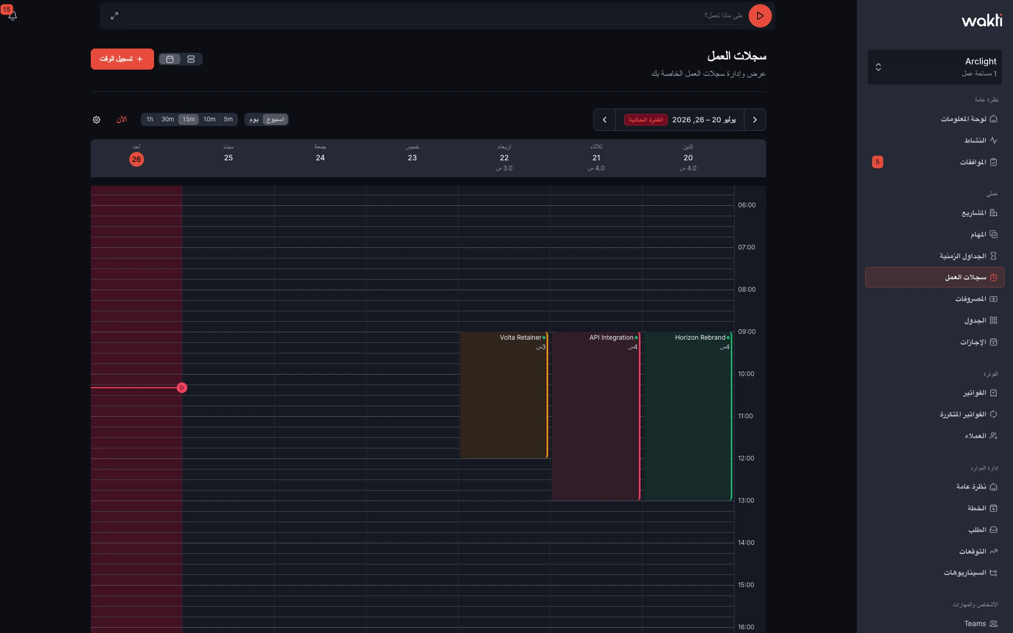Select Friday 24 column header

[x=320, y=158]
